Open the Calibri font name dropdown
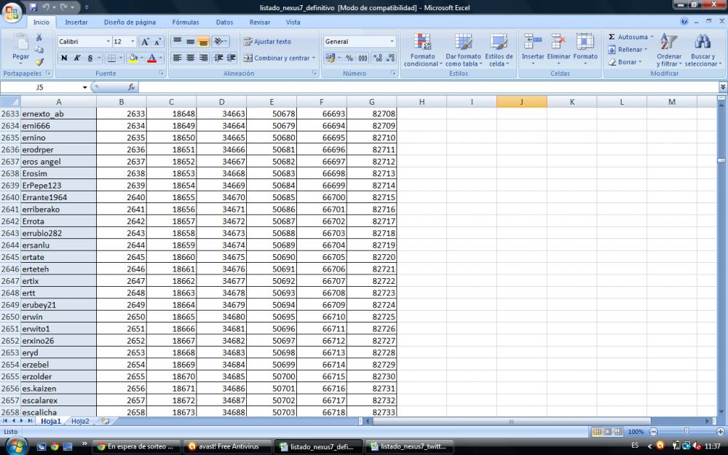The width and height of the screenshot is (728, 455). coord(108,42)
